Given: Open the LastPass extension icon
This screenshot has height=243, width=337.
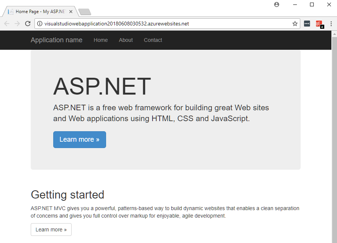Looking at the screenshot, I should point(307,24).
